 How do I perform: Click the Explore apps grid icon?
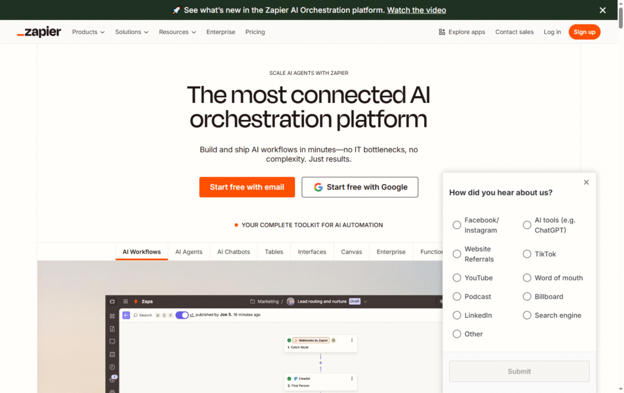pos(442,32)
